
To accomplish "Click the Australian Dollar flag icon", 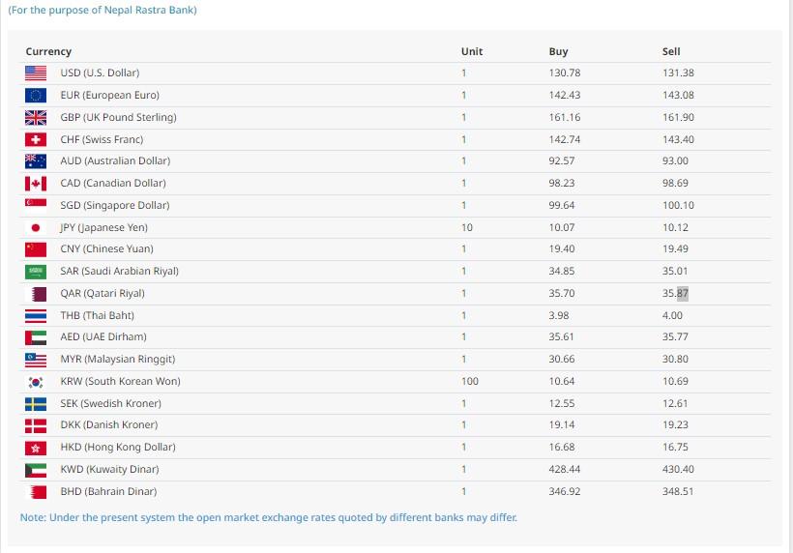I will 36,161.
